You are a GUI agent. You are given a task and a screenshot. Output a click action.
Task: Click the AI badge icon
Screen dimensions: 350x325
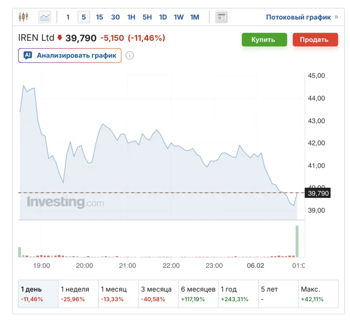tap(28, 55)
